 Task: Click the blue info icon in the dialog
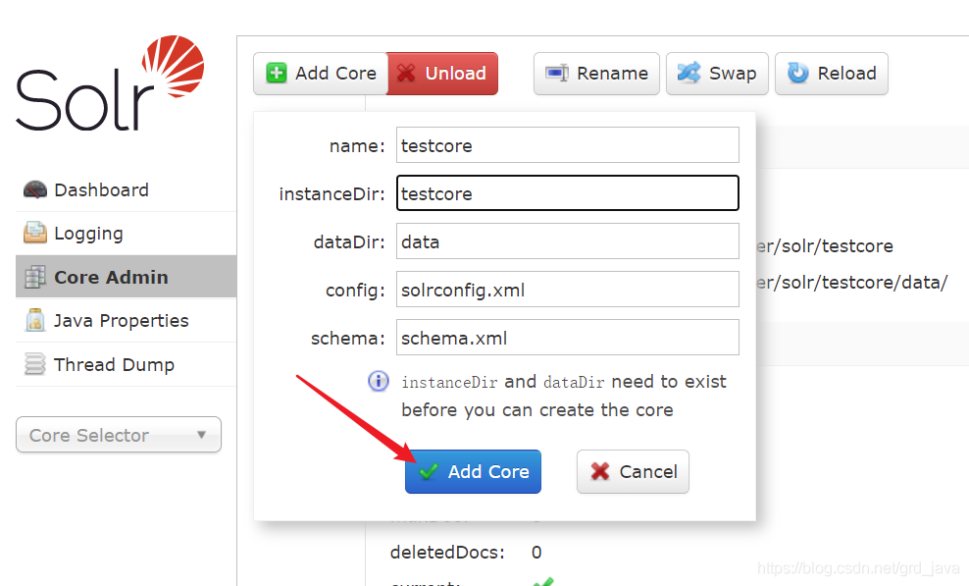(379, 381)
